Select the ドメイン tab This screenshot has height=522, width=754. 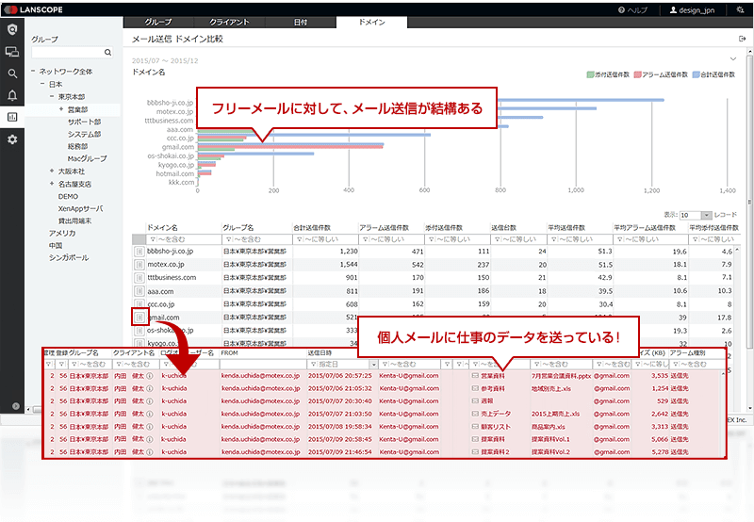click(x=371, y=22)
